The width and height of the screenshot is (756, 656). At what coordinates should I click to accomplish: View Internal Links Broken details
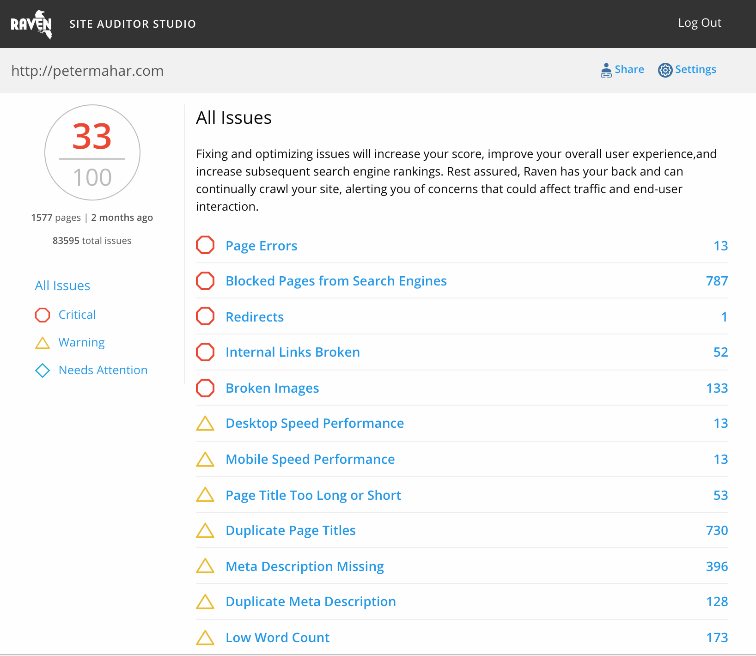293,352
